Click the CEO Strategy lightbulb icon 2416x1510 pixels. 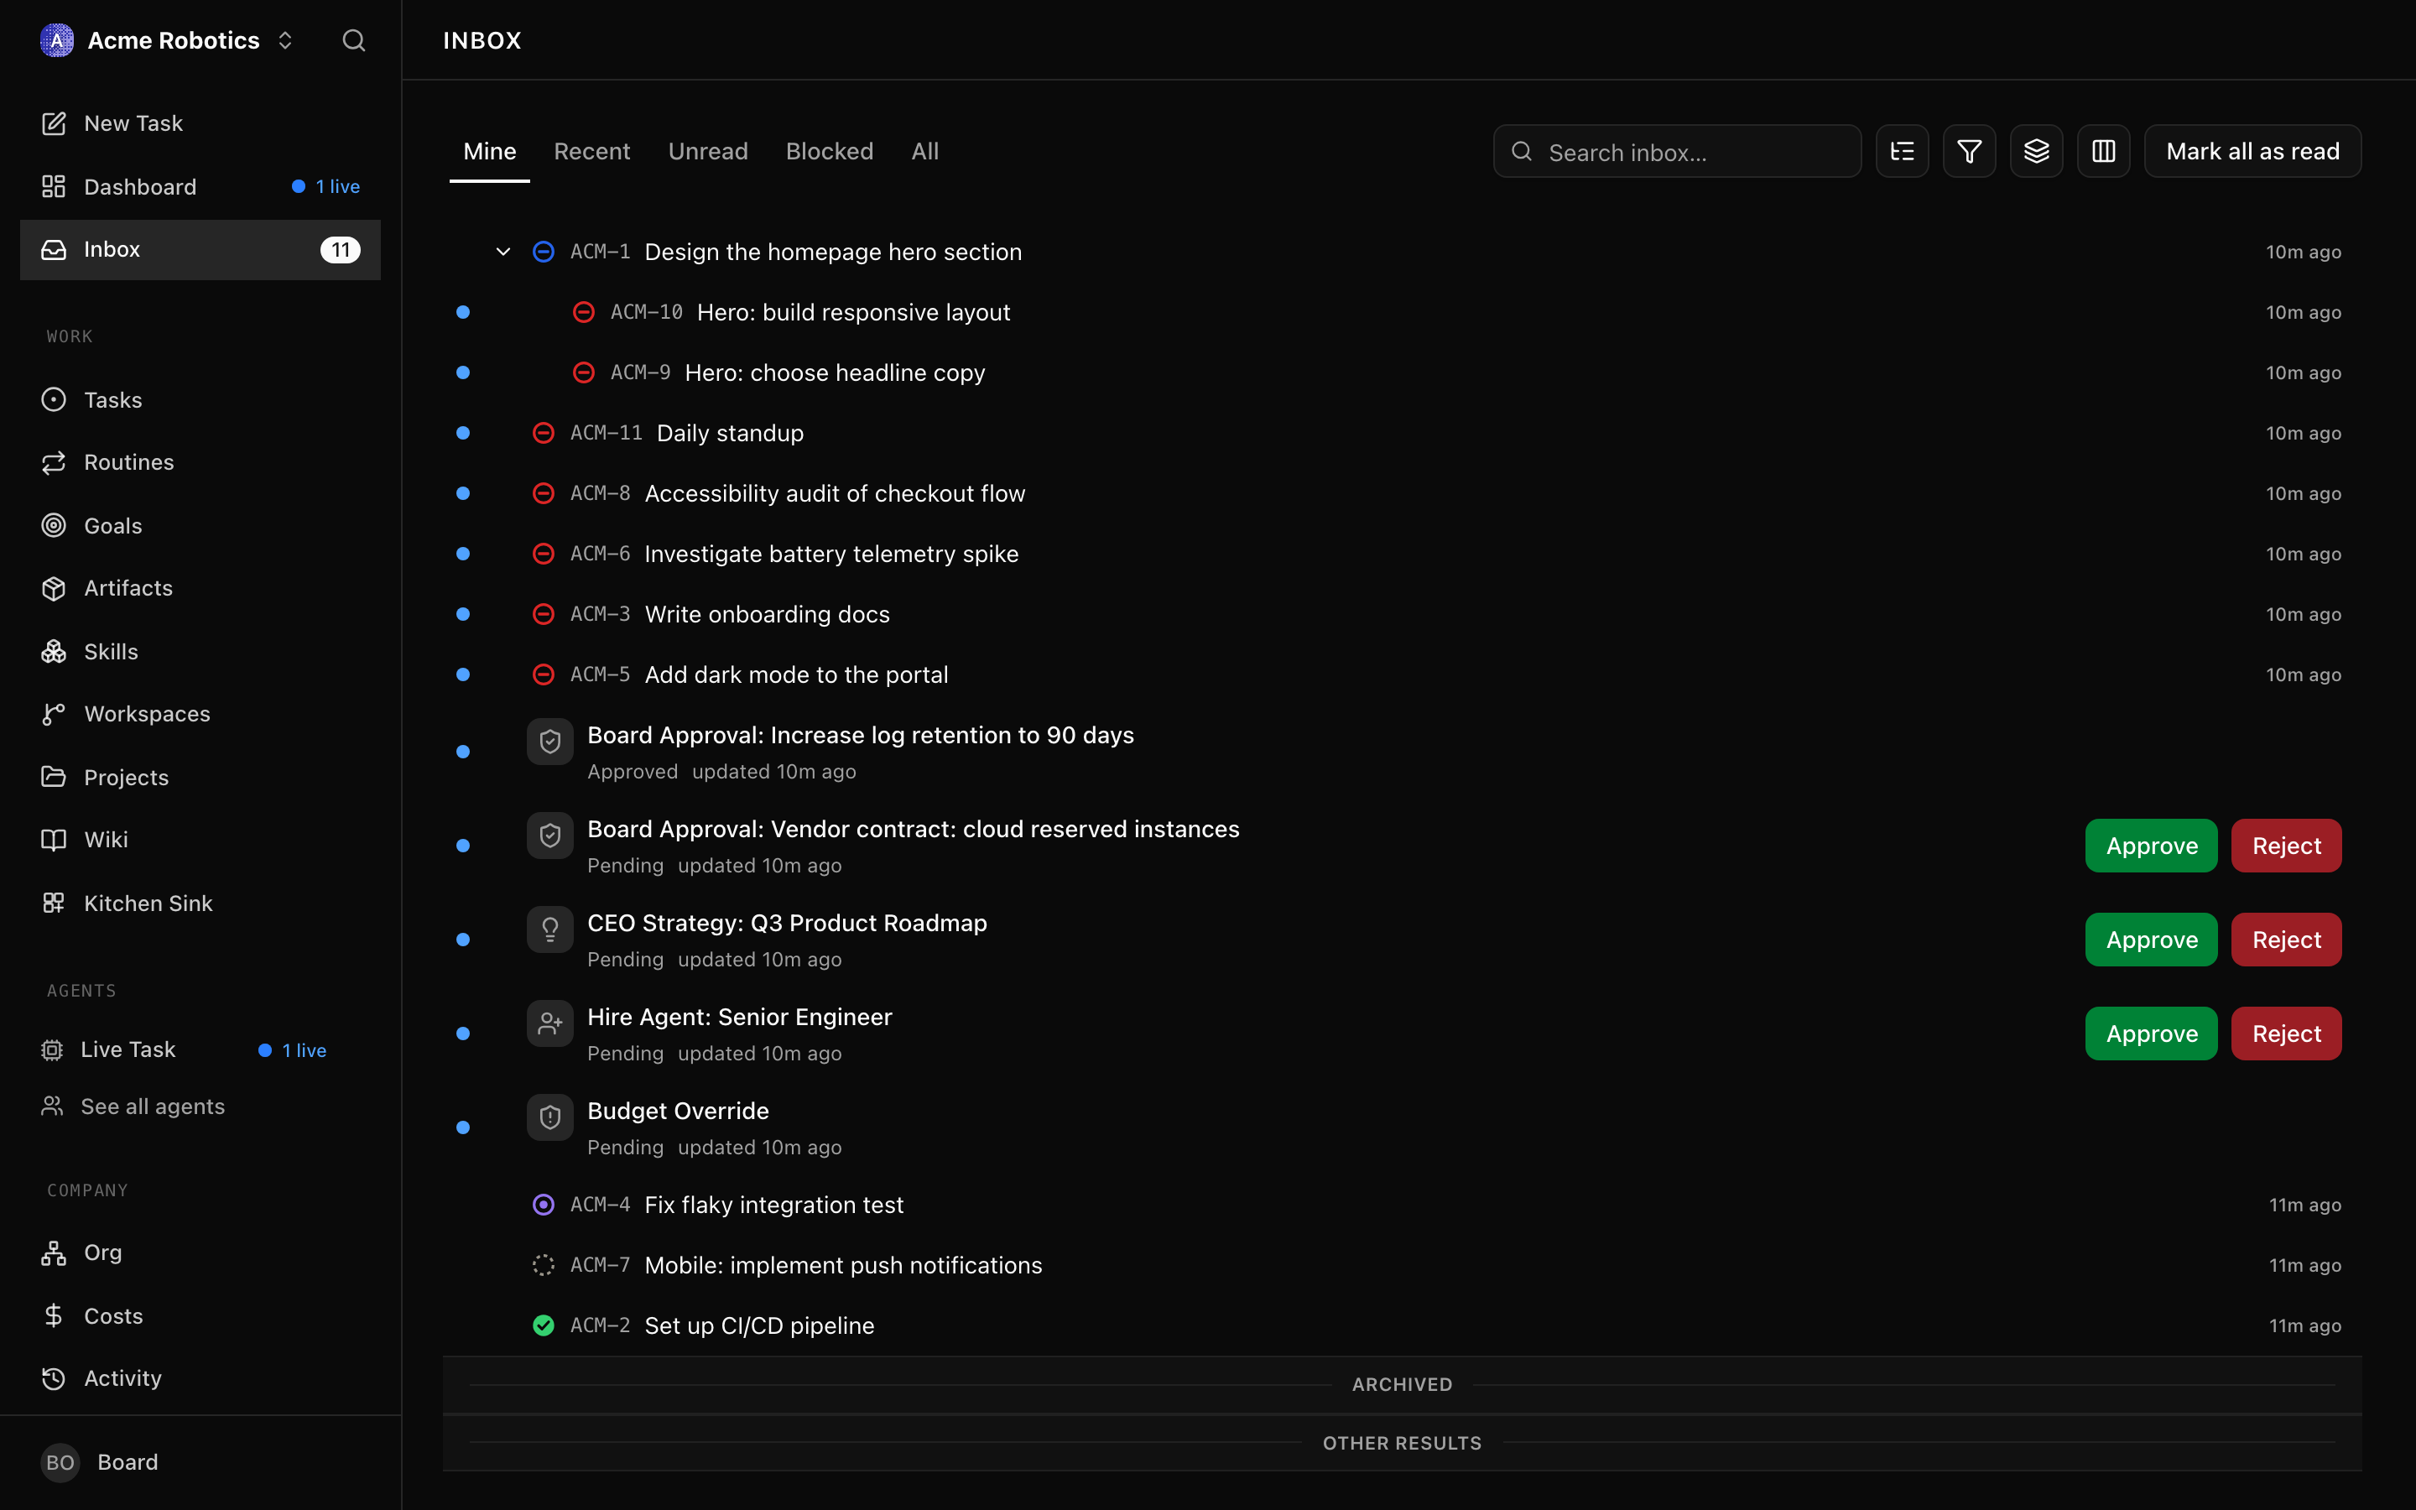pyautogui.click(x=550, y=929)
